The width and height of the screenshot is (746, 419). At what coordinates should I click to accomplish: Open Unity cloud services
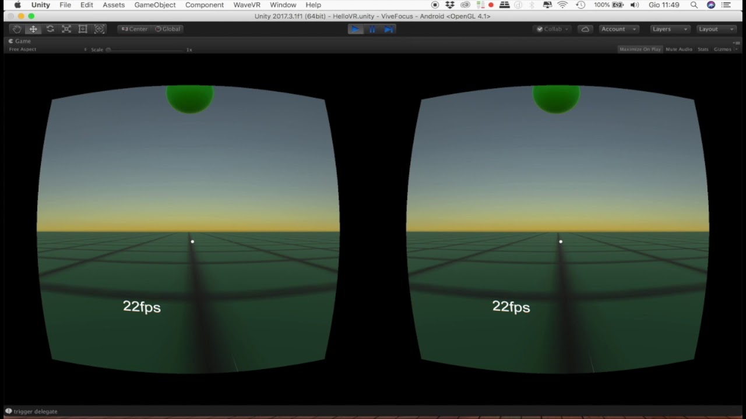pyautogui.click(x=585, y=29)
